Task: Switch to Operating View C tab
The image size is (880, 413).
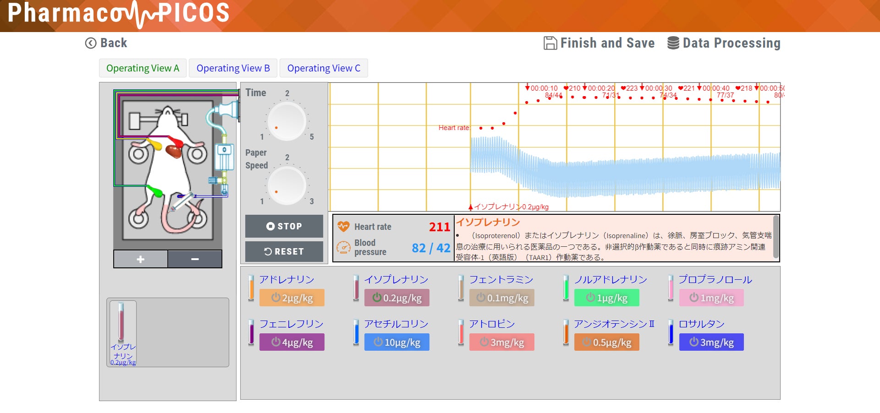Action: pyautogui.click(x=324, y=68)
